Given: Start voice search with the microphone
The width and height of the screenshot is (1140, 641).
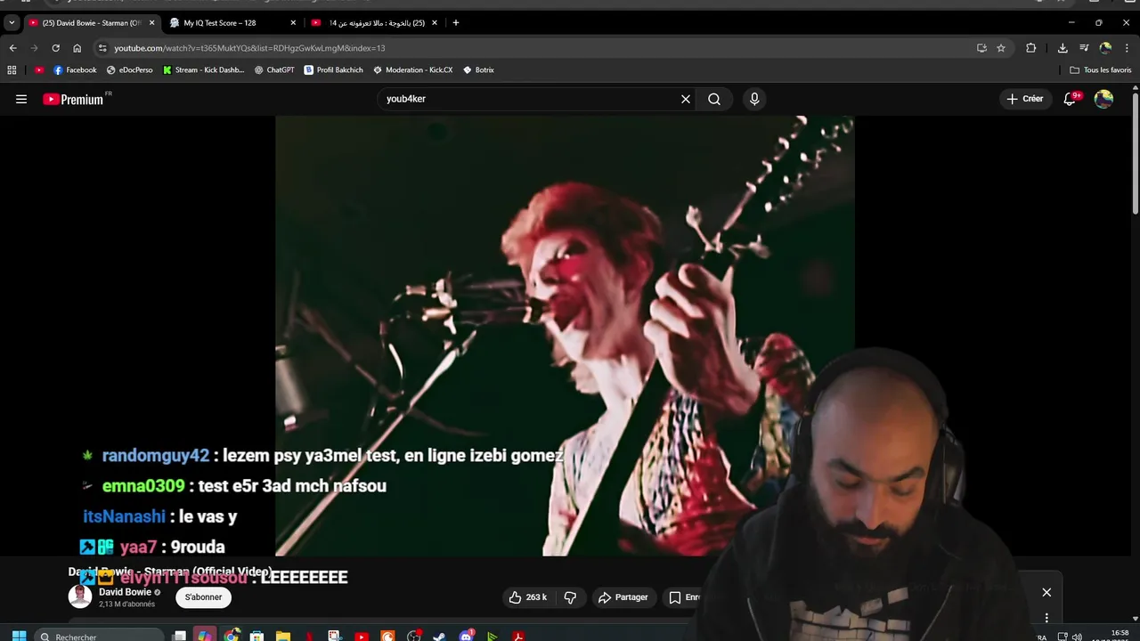Looking at the screenshot, I should [754, 99].
